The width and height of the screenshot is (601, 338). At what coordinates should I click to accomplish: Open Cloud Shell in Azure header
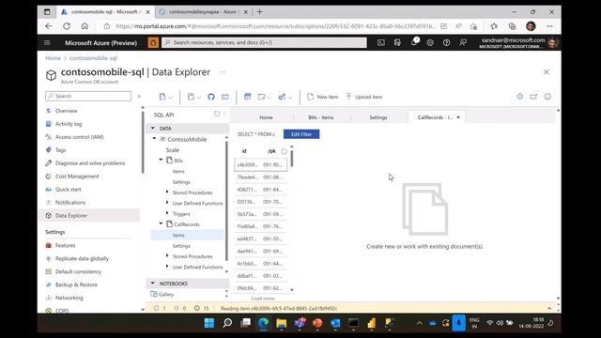coord(381,42)
